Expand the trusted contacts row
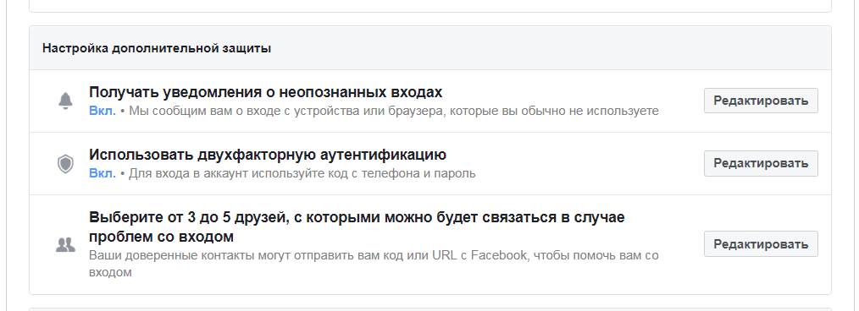Screen dimensions: 859x311 [430, 244]
